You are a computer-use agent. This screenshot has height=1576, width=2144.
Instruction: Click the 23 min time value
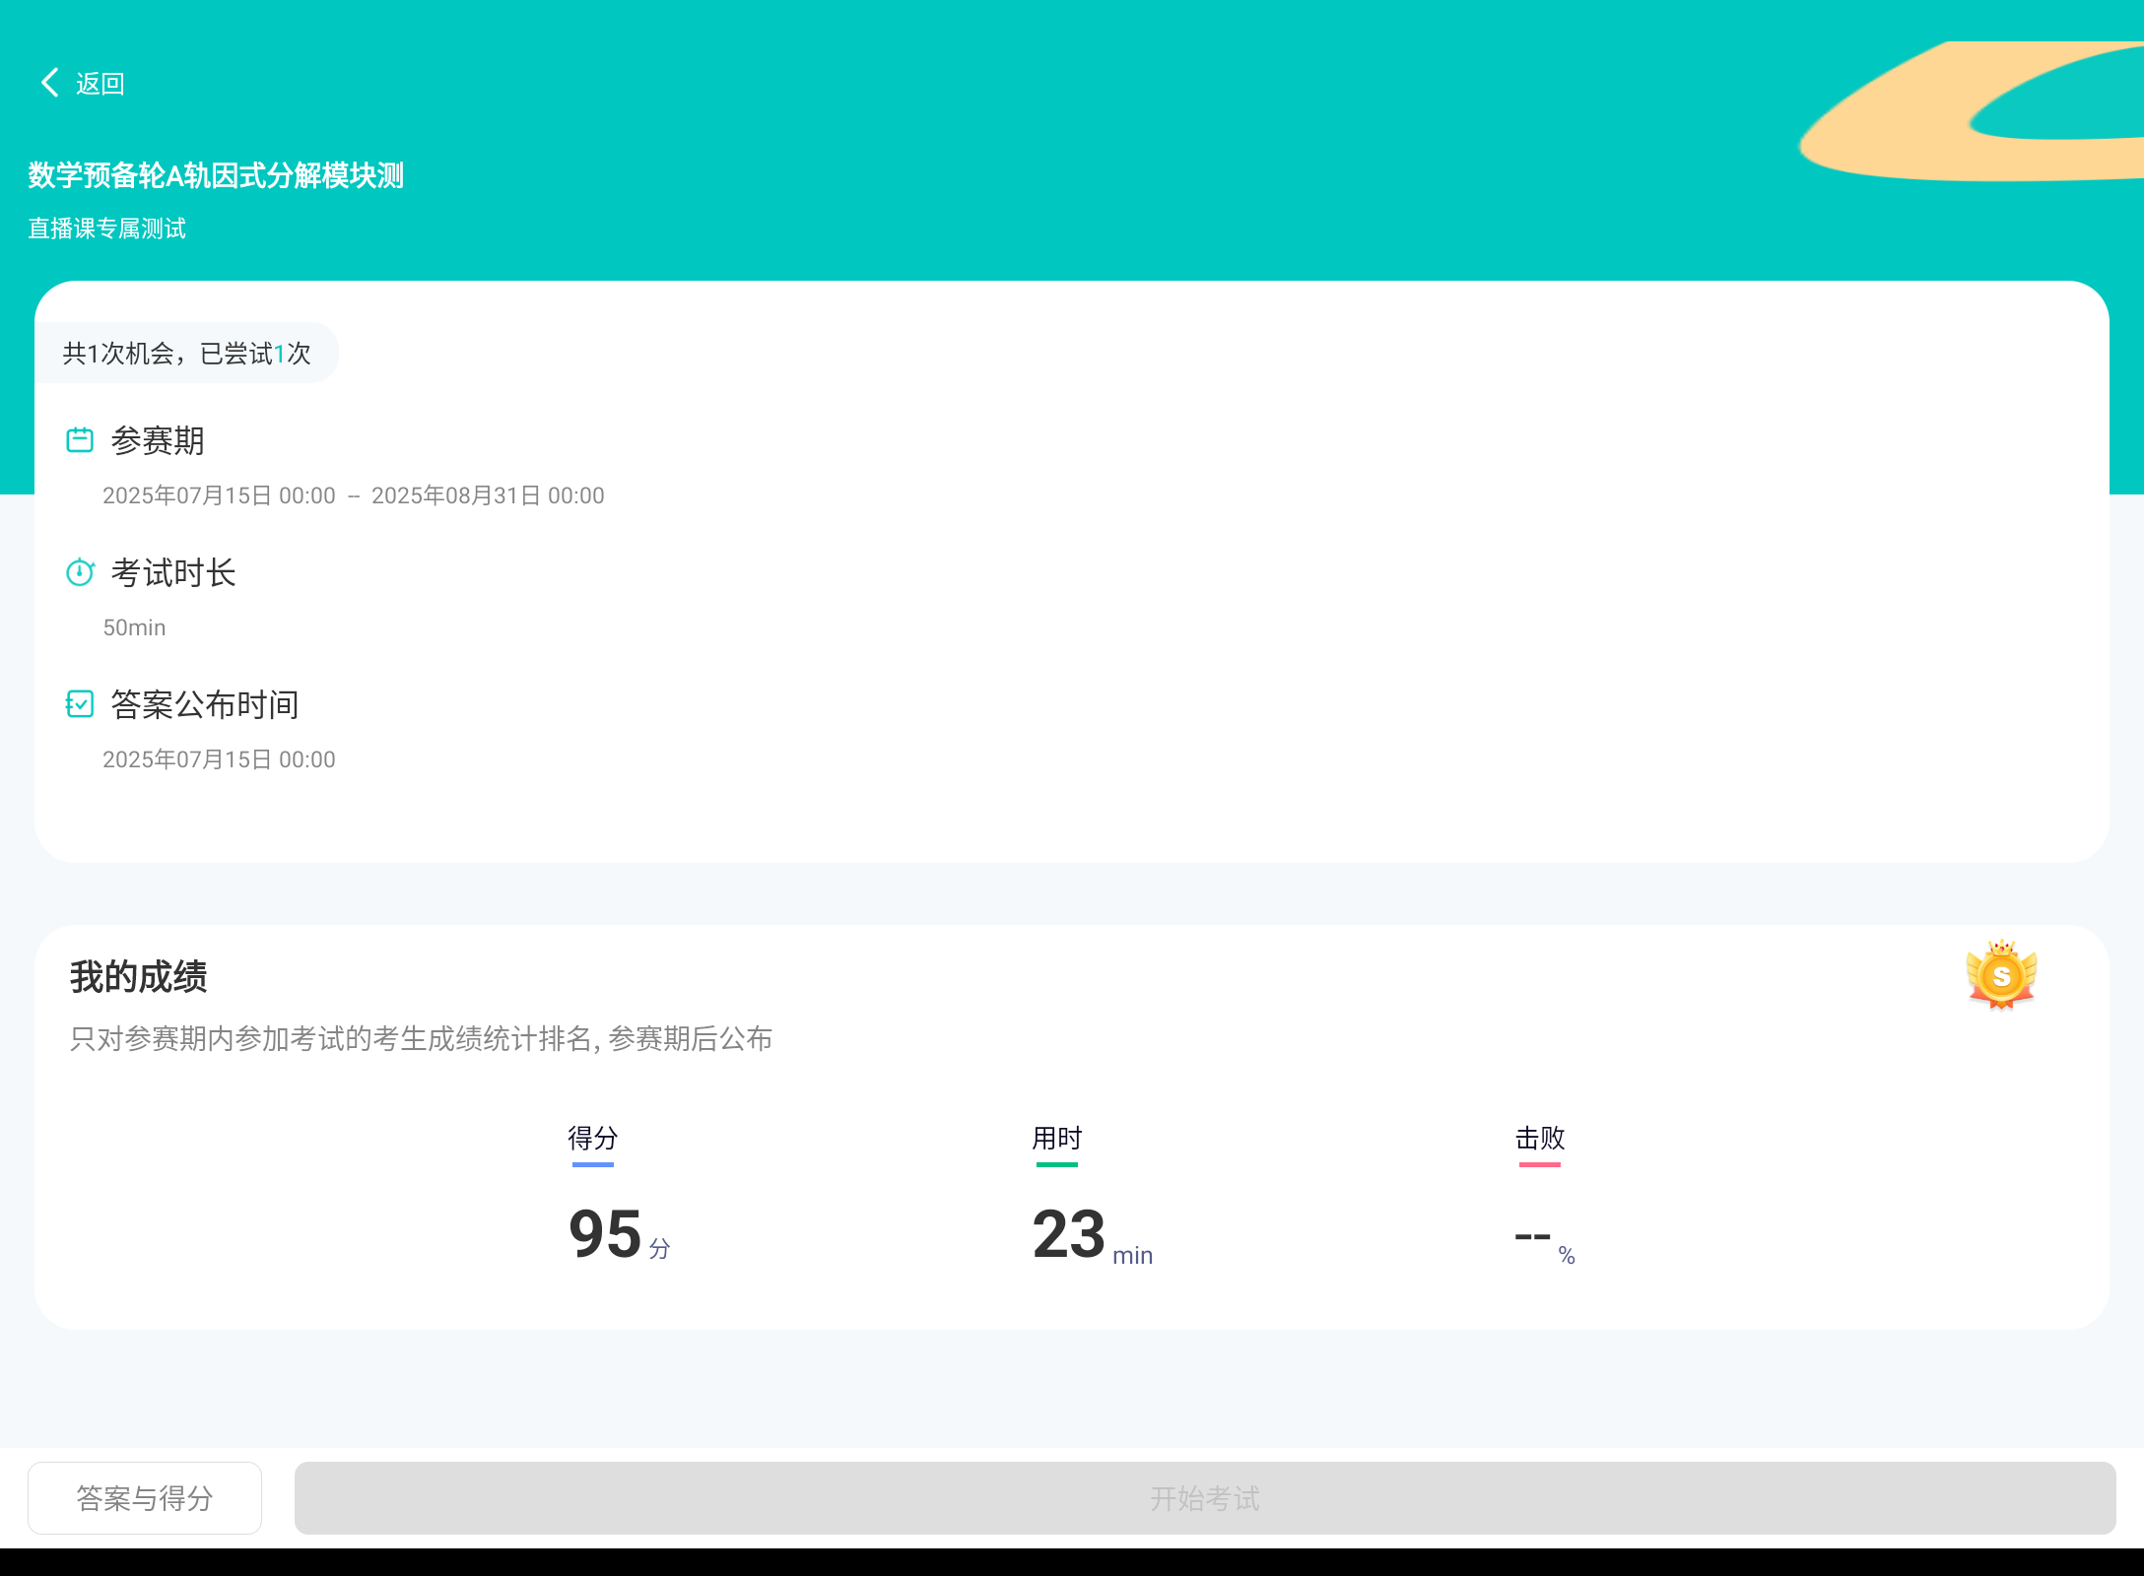pos(1093,1235)
